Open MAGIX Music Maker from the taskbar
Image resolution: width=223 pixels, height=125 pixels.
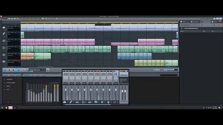[x=10, y=108]
